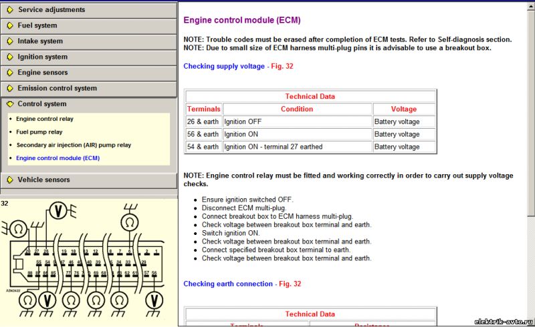Click the 'Ignition ON - terminal 27 earthed' cell
The height and width of the screenshot is (327, 535).
pyautogui.click(x=297, y=147)
